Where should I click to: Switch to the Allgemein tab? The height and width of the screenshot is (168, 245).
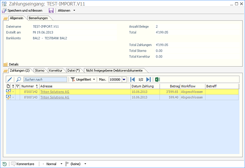tap(16, 18)
